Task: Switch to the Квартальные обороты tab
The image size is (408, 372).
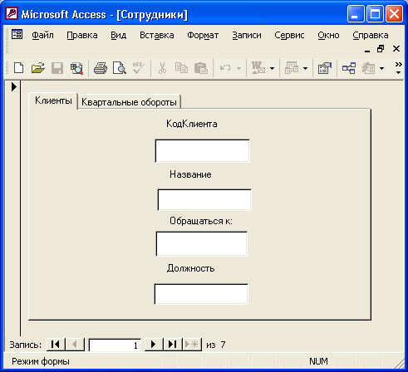Action: point(129,102)
